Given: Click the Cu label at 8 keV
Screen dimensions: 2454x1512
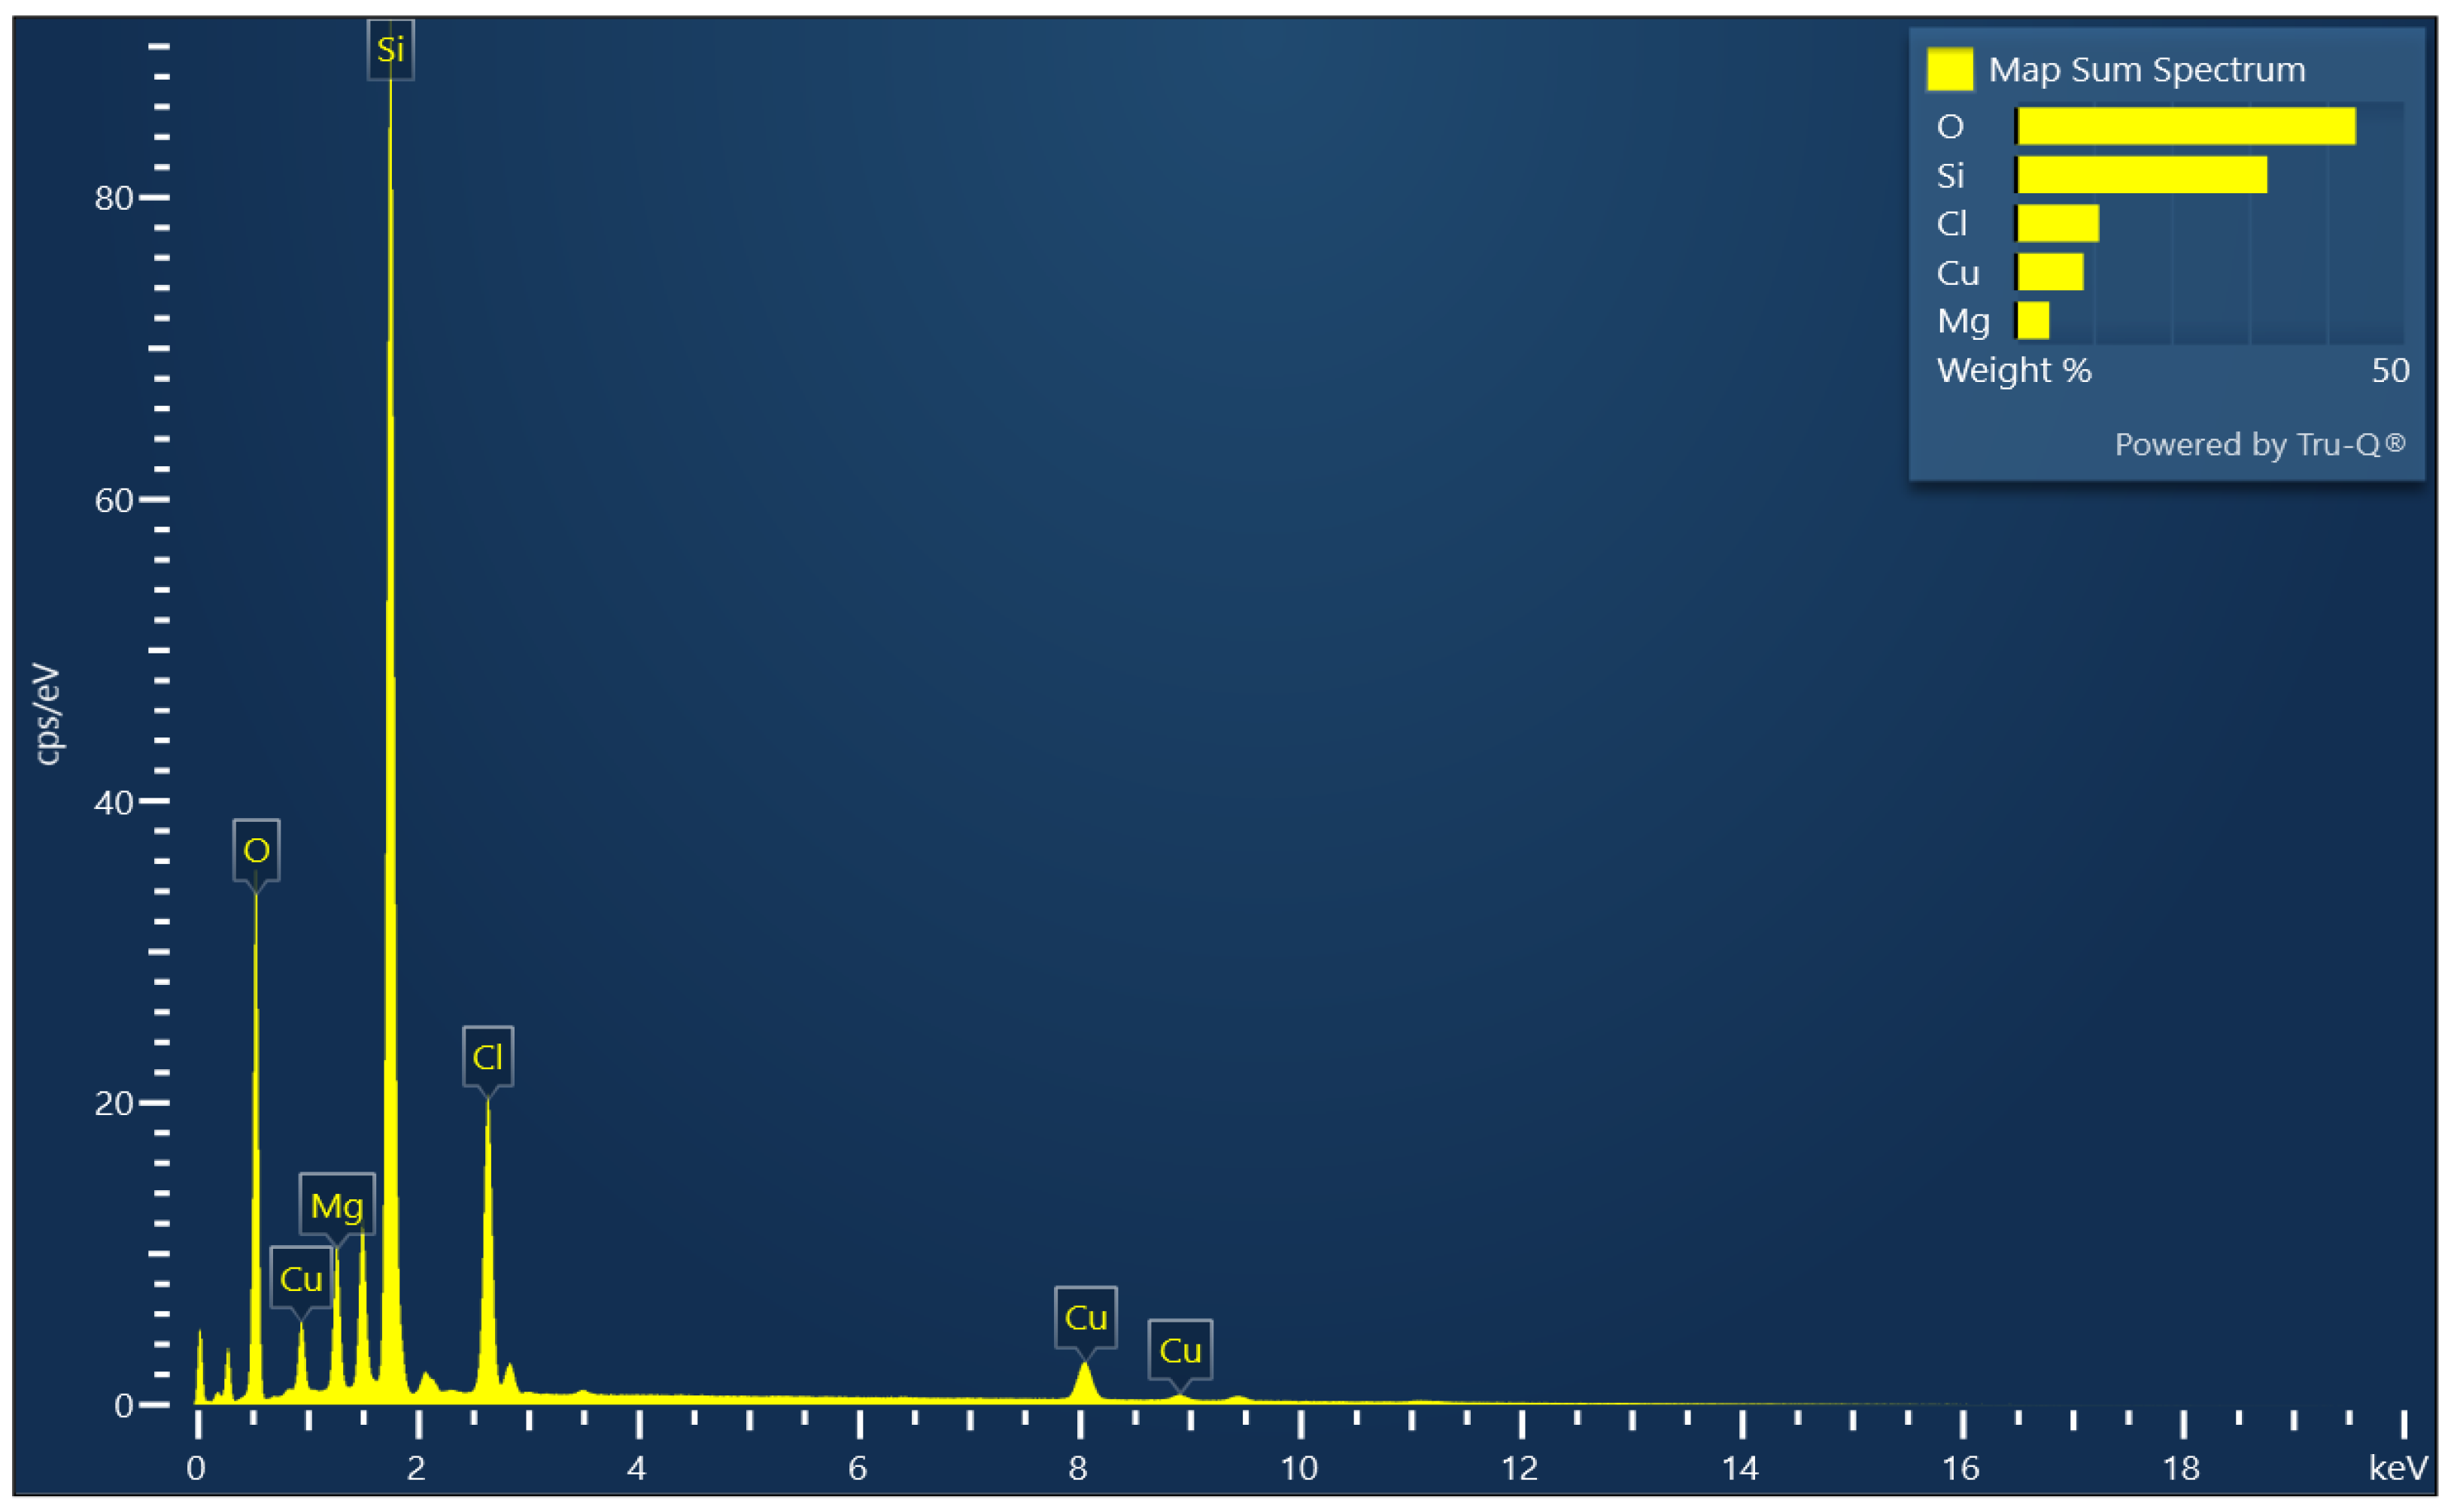Looking at the screenshot, I should point(1086,1317).
